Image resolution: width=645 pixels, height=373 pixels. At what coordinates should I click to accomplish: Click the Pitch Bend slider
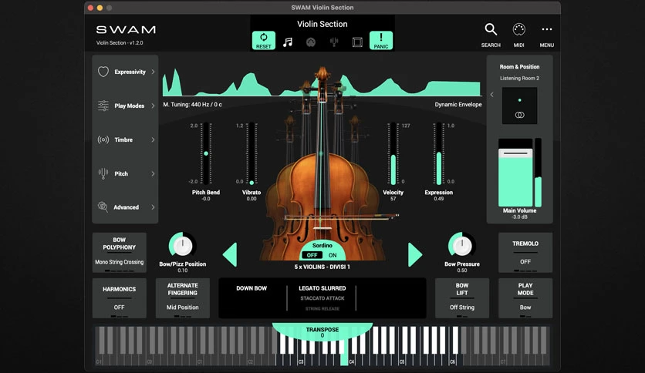206,153
